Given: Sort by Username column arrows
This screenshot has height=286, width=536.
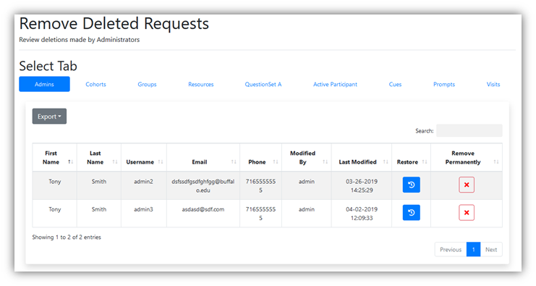Looking at the screenshot, I should (x=161, y=161).
